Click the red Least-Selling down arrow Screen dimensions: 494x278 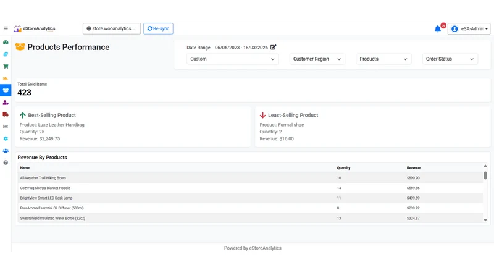click(263, 115)
